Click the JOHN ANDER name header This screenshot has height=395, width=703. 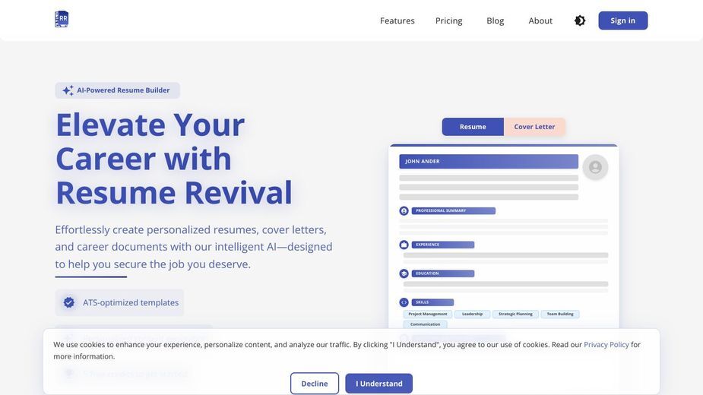tap(489, 161)
